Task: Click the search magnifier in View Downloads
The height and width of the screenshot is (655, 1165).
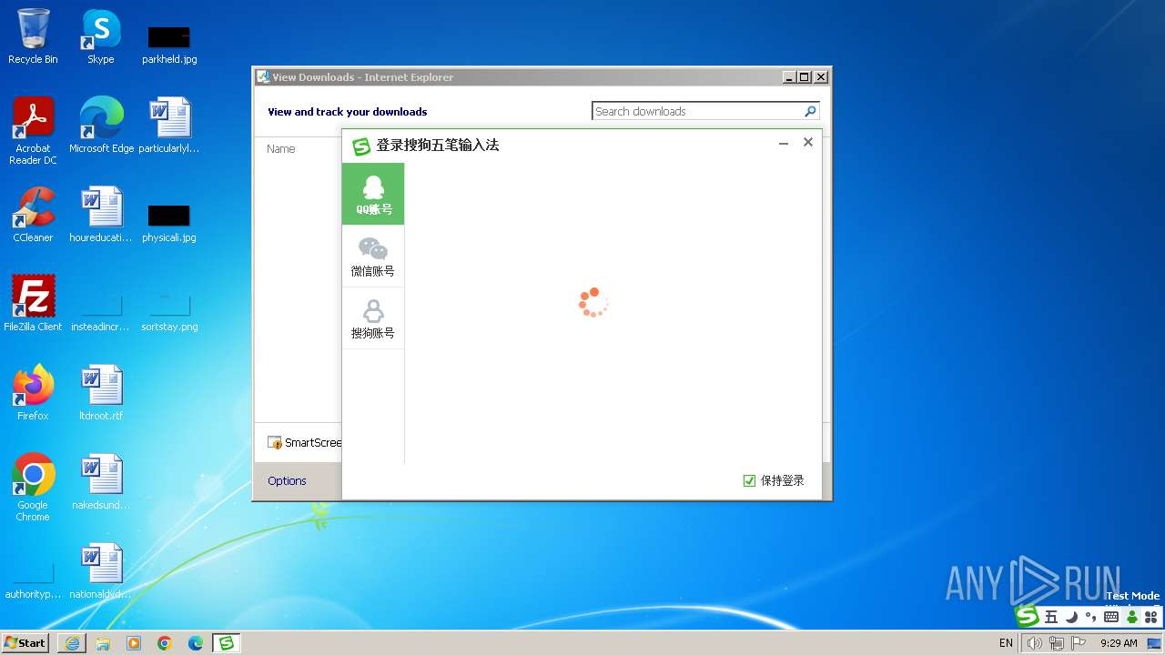Action: [x=810, y=111]
